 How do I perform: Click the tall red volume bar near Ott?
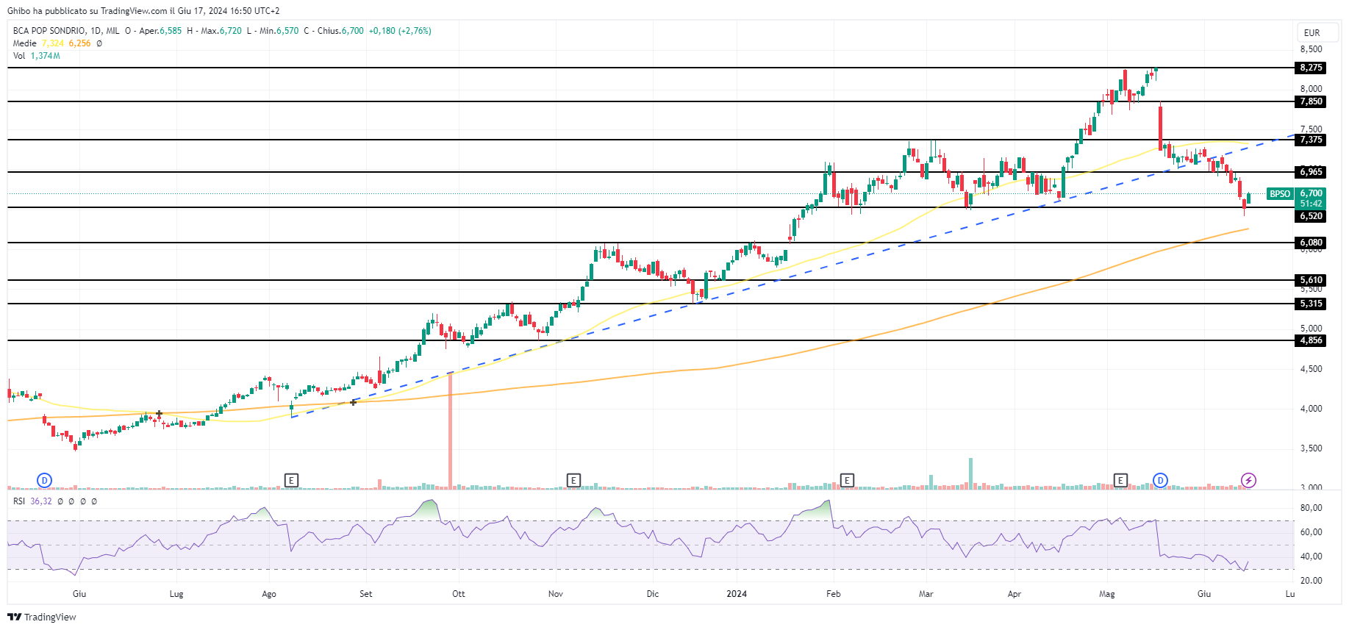[450, 431]
